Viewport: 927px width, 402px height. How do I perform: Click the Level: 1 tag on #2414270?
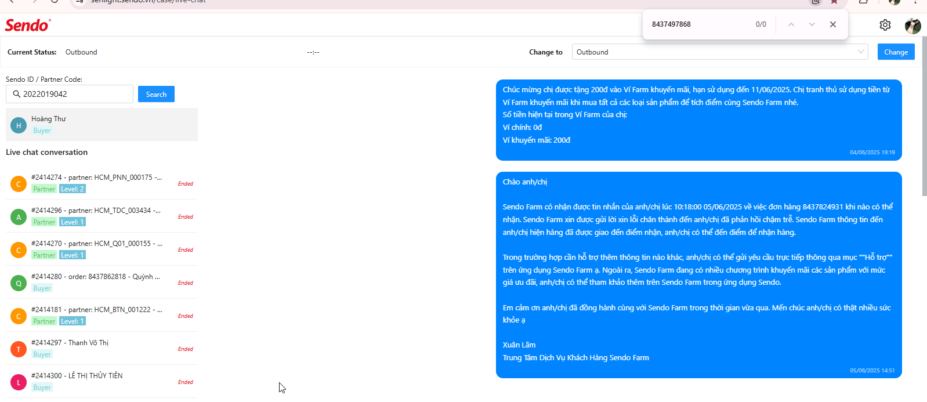pyautogui.click(x=73, y=255)
